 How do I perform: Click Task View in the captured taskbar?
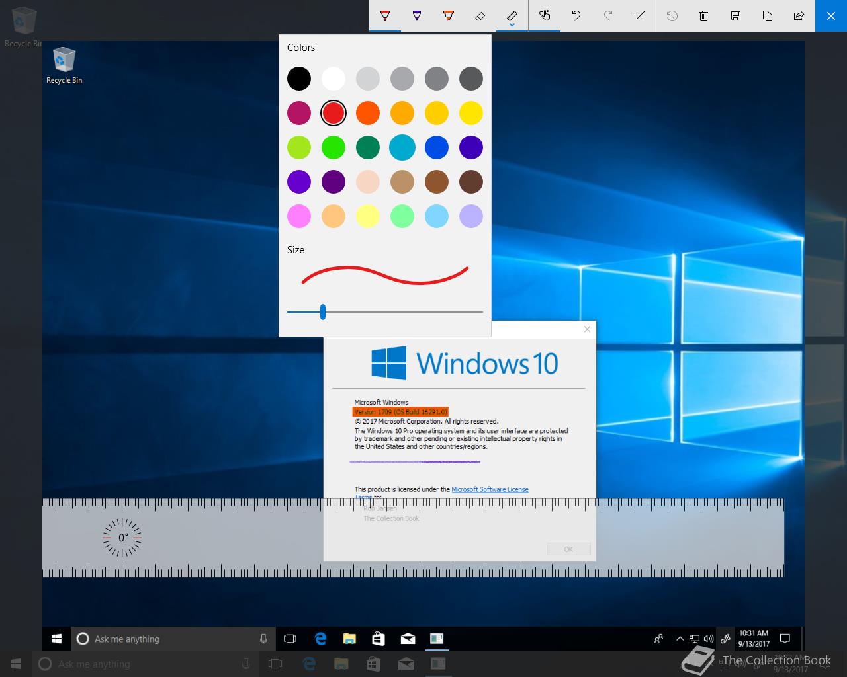pos(290,639)
